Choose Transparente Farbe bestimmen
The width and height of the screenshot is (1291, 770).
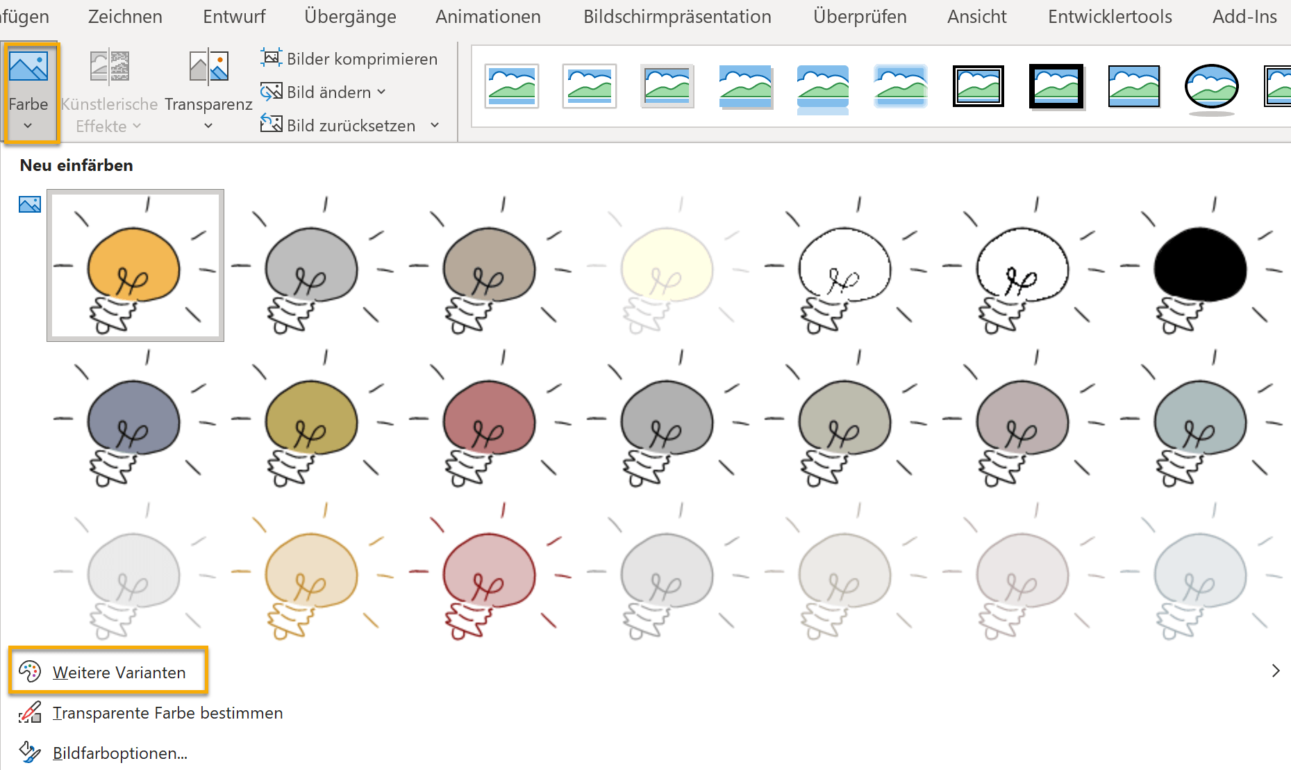click(167, 713)
